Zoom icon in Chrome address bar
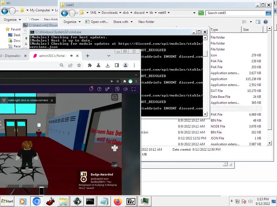 (x=61, y=65)
